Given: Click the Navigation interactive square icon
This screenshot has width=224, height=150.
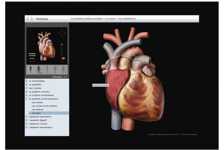Looking at the screenshot, I should pos(32,60).
